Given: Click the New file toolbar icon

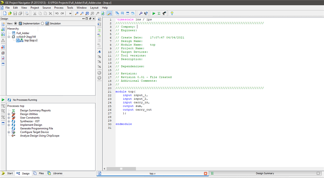Looking at the screenshot, I should point(5,13).
